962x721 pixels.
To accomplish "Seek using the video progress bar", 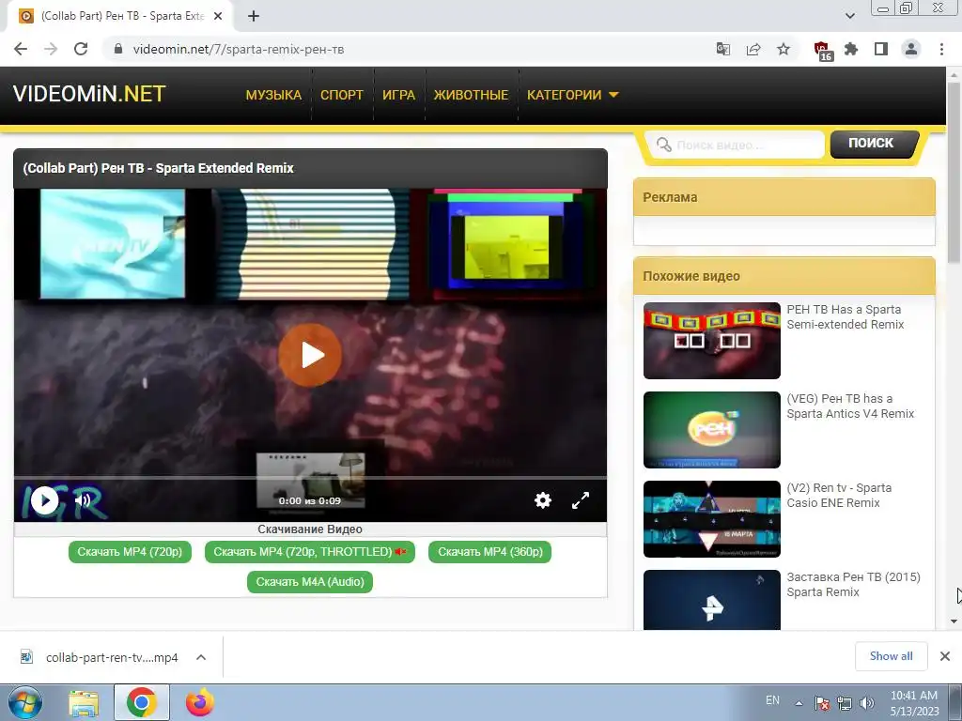I will (310, 477).
